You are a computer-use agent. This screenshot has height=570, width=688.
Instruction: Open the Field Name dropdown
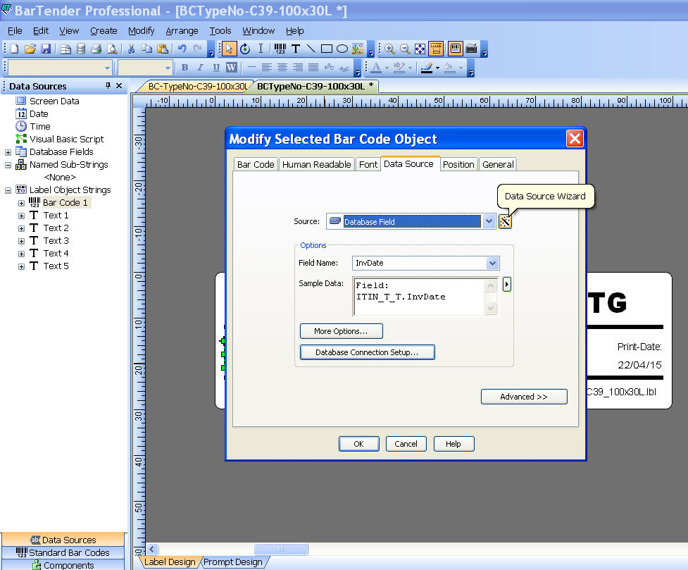(492, 263)
